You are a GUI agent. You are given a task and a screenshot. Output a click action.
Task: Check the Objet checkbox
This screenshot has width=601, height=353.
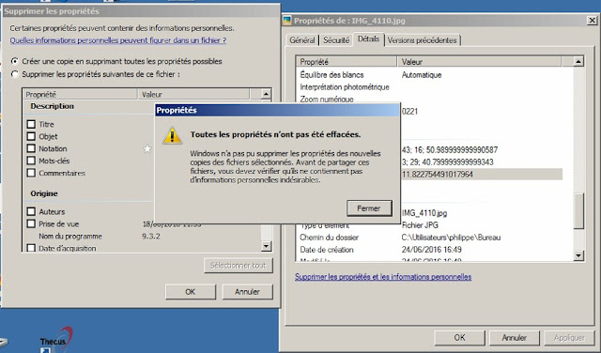(x=31, y=136)
